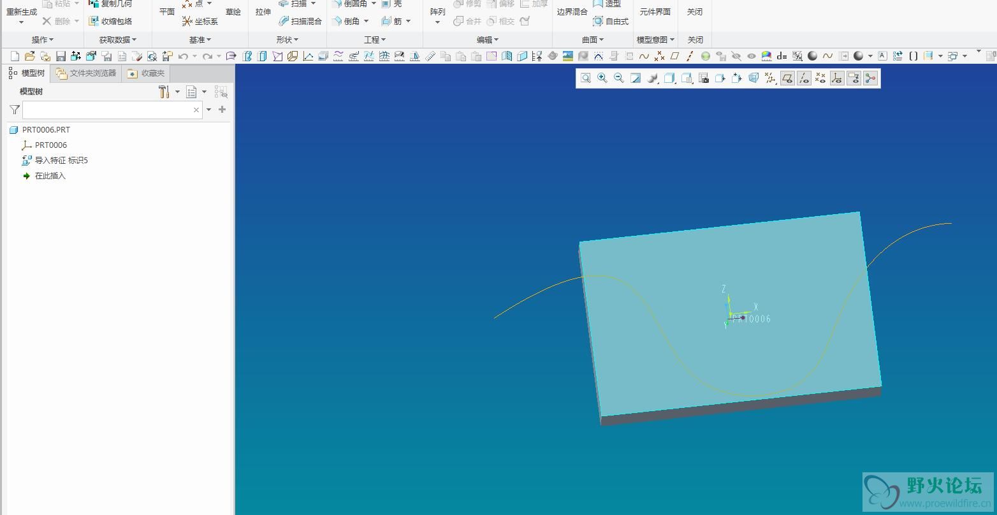This screenshot has height=515, width=997.
Task: Click the Freestyle (自由式) tool
Action: (611, 21)
